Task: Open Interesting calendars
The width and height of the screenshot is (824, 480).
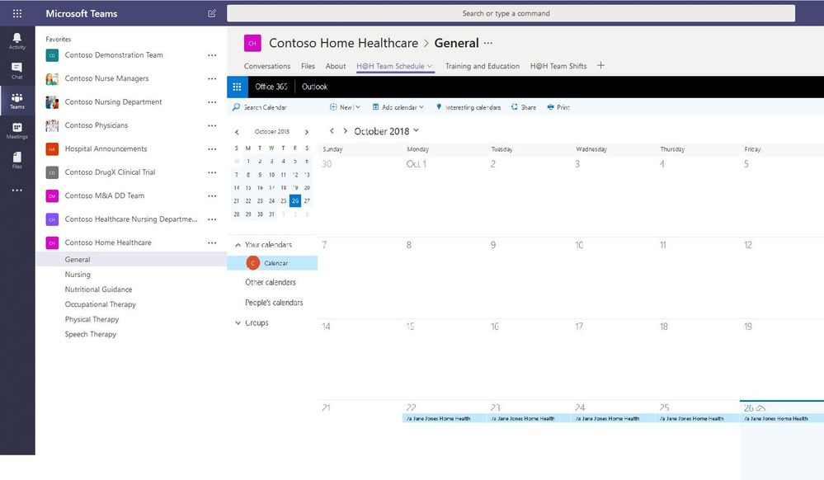Action: coord(469,107)
